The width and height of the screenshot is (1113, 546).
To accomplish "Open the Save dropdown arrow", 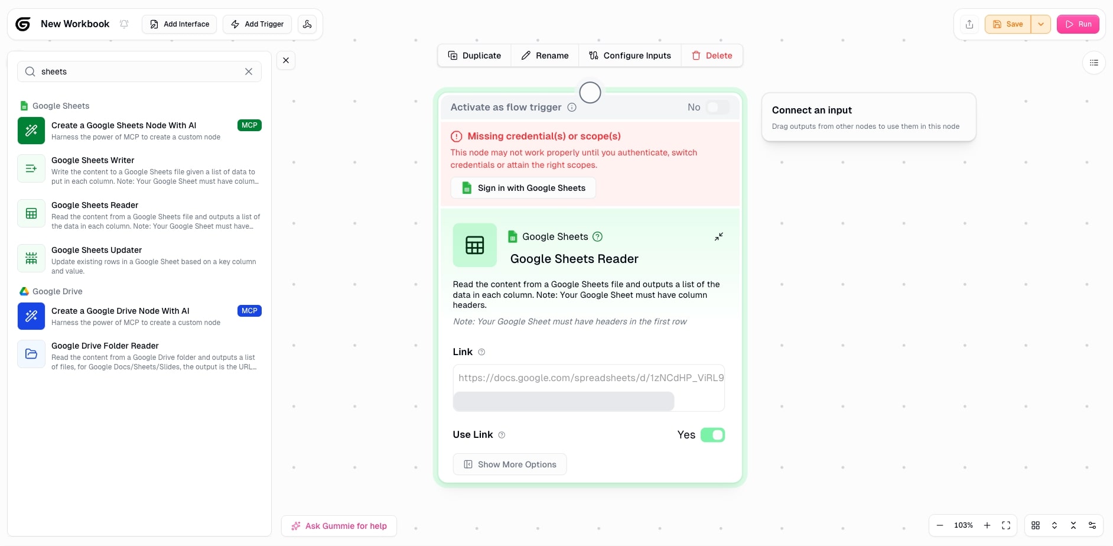I will pyautogui.click(x=1041, y=24).
